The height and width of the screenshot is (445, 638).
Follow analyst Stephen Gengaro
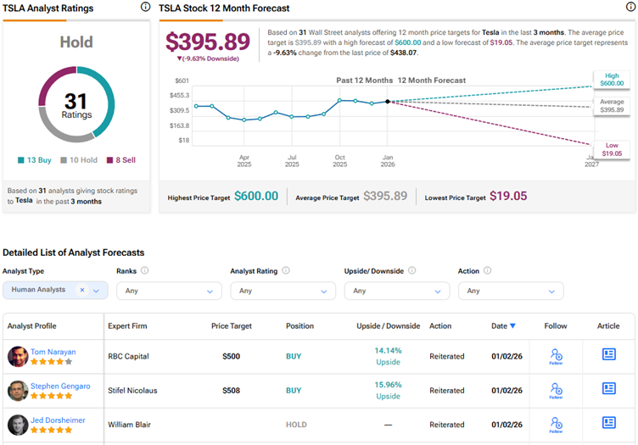(x=556, y=390)
